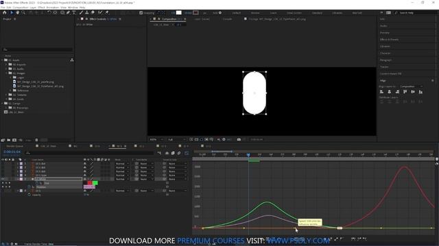Select the L06_UI_Main composition in Project
Image resolution: width=439 pixels, height=246 pixels.
[16, 112]
